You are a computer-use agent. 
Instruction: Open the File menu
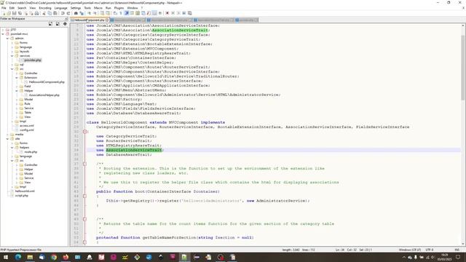pyautogui.click(x=4, y=8)
